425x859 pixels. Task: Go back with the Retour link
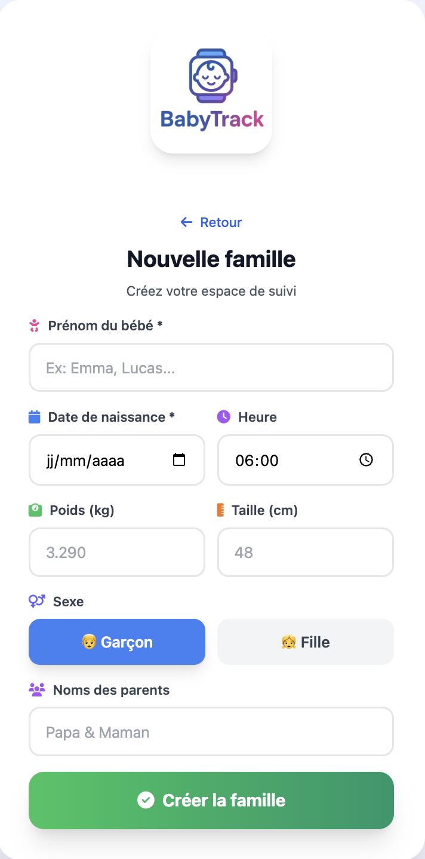220,222
